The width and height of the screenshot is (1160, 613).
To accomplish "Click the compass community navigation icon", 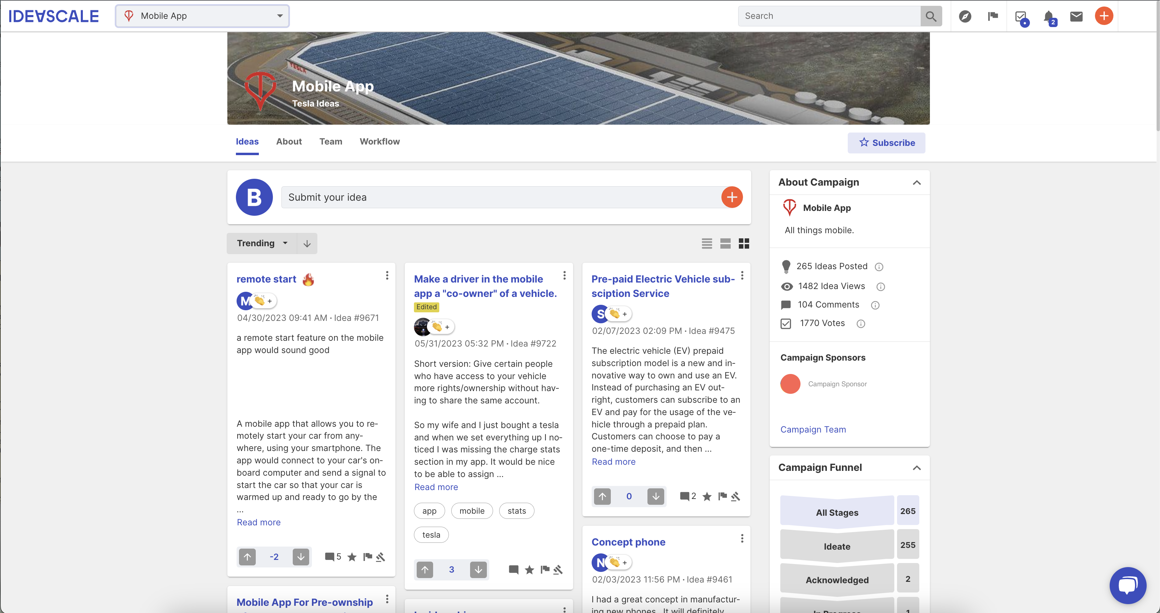I will [x=965, y=16].
